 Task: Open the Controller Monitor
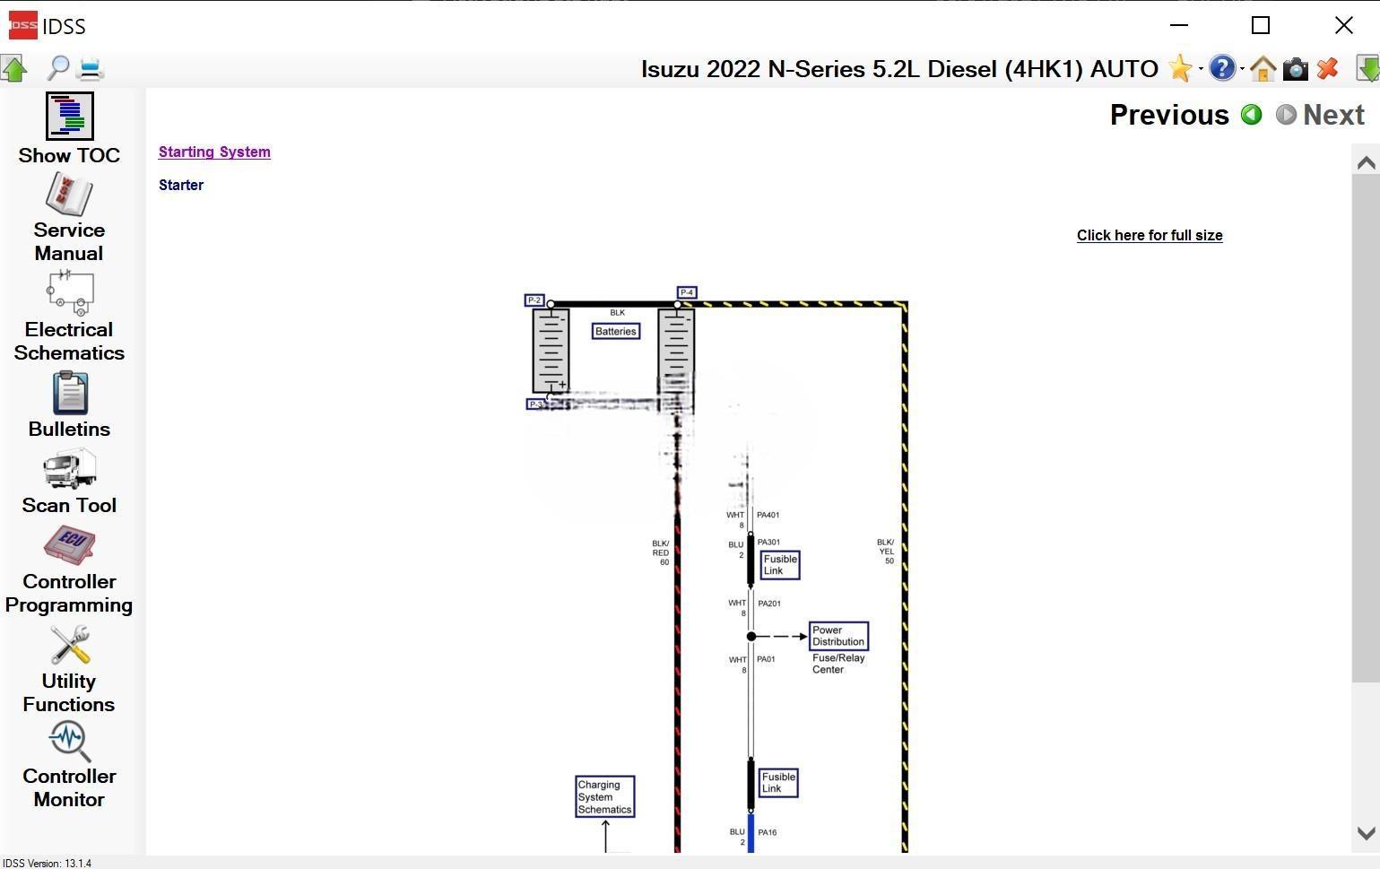(69, 764)
